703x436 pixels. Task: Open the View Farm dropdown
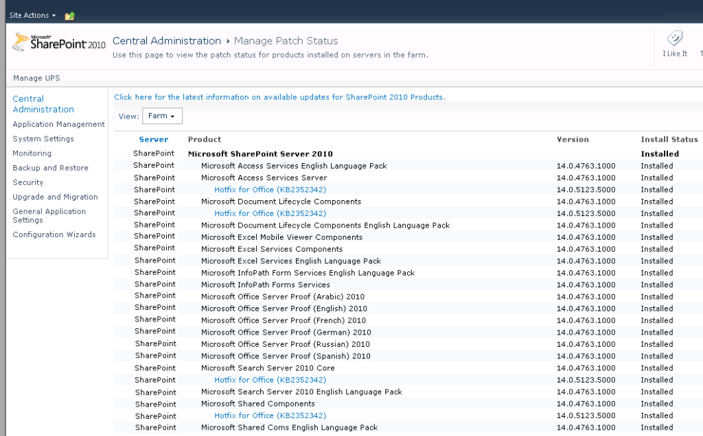162,116
